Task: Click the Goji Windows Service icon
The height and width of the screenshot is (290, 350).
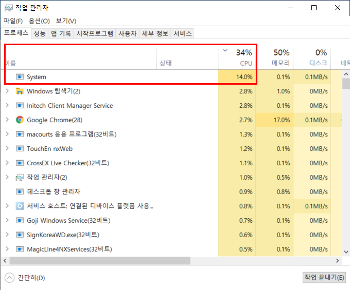Action: (20, 220)
